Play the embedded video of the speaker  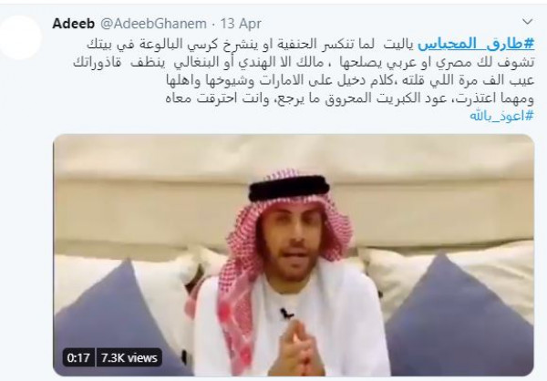click(294, 255)
